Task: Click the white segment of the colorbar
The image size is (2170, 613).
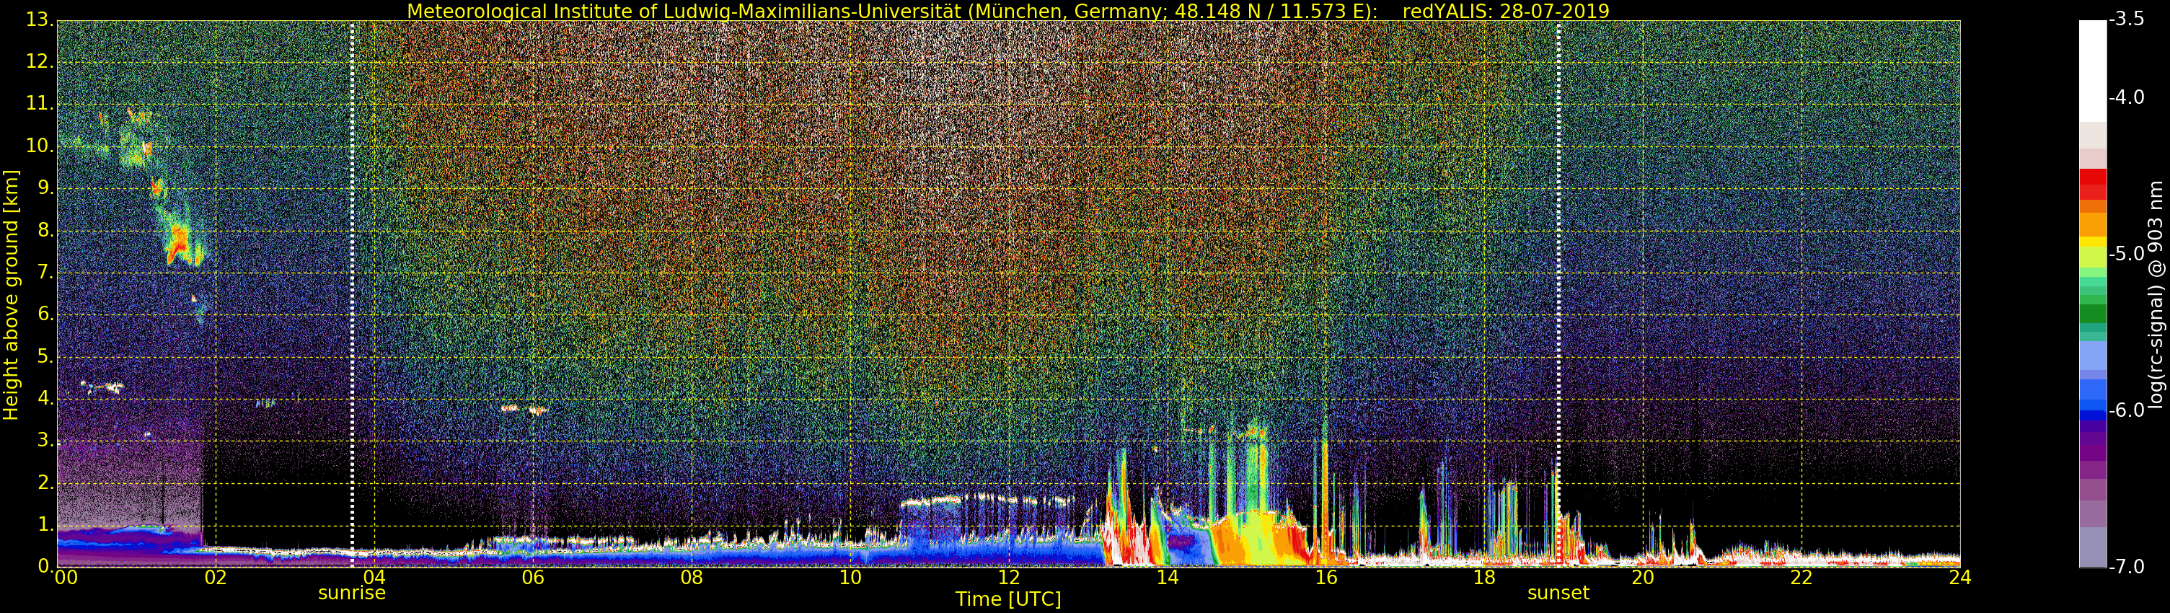Action: pos(2093,71)
